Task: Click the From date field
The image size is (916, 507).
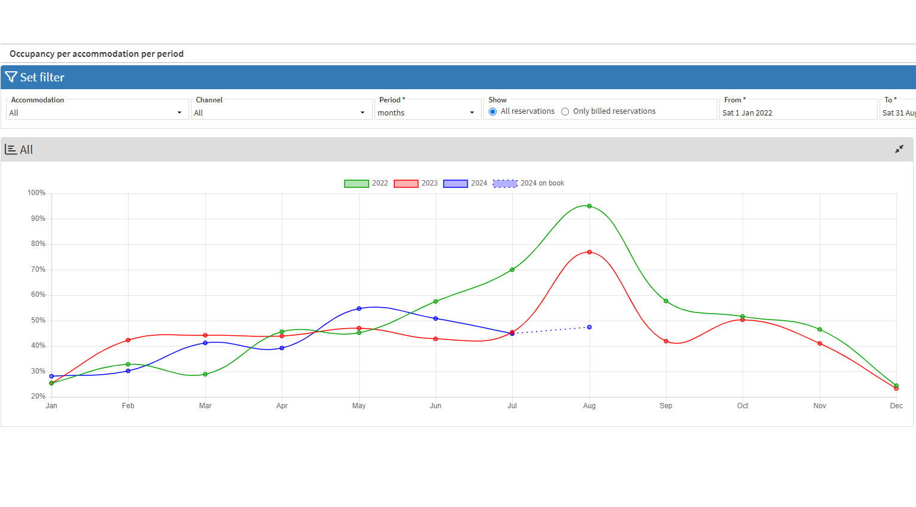Action: click(797, 113)
